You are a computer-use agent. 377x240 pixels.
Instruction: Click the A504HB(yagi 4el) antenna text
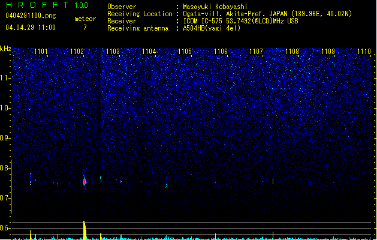click(x=212, y=28)
